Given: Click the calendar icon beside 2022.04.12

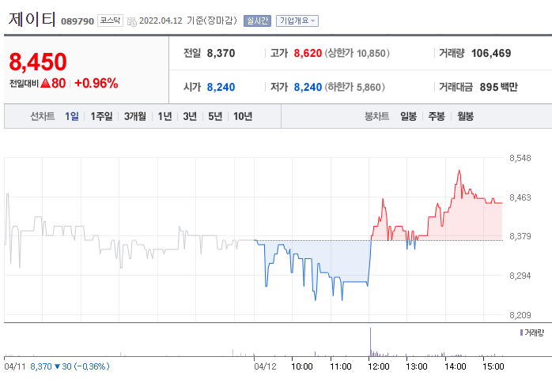Looking at the screenshot, I should [x=132, y=21].
